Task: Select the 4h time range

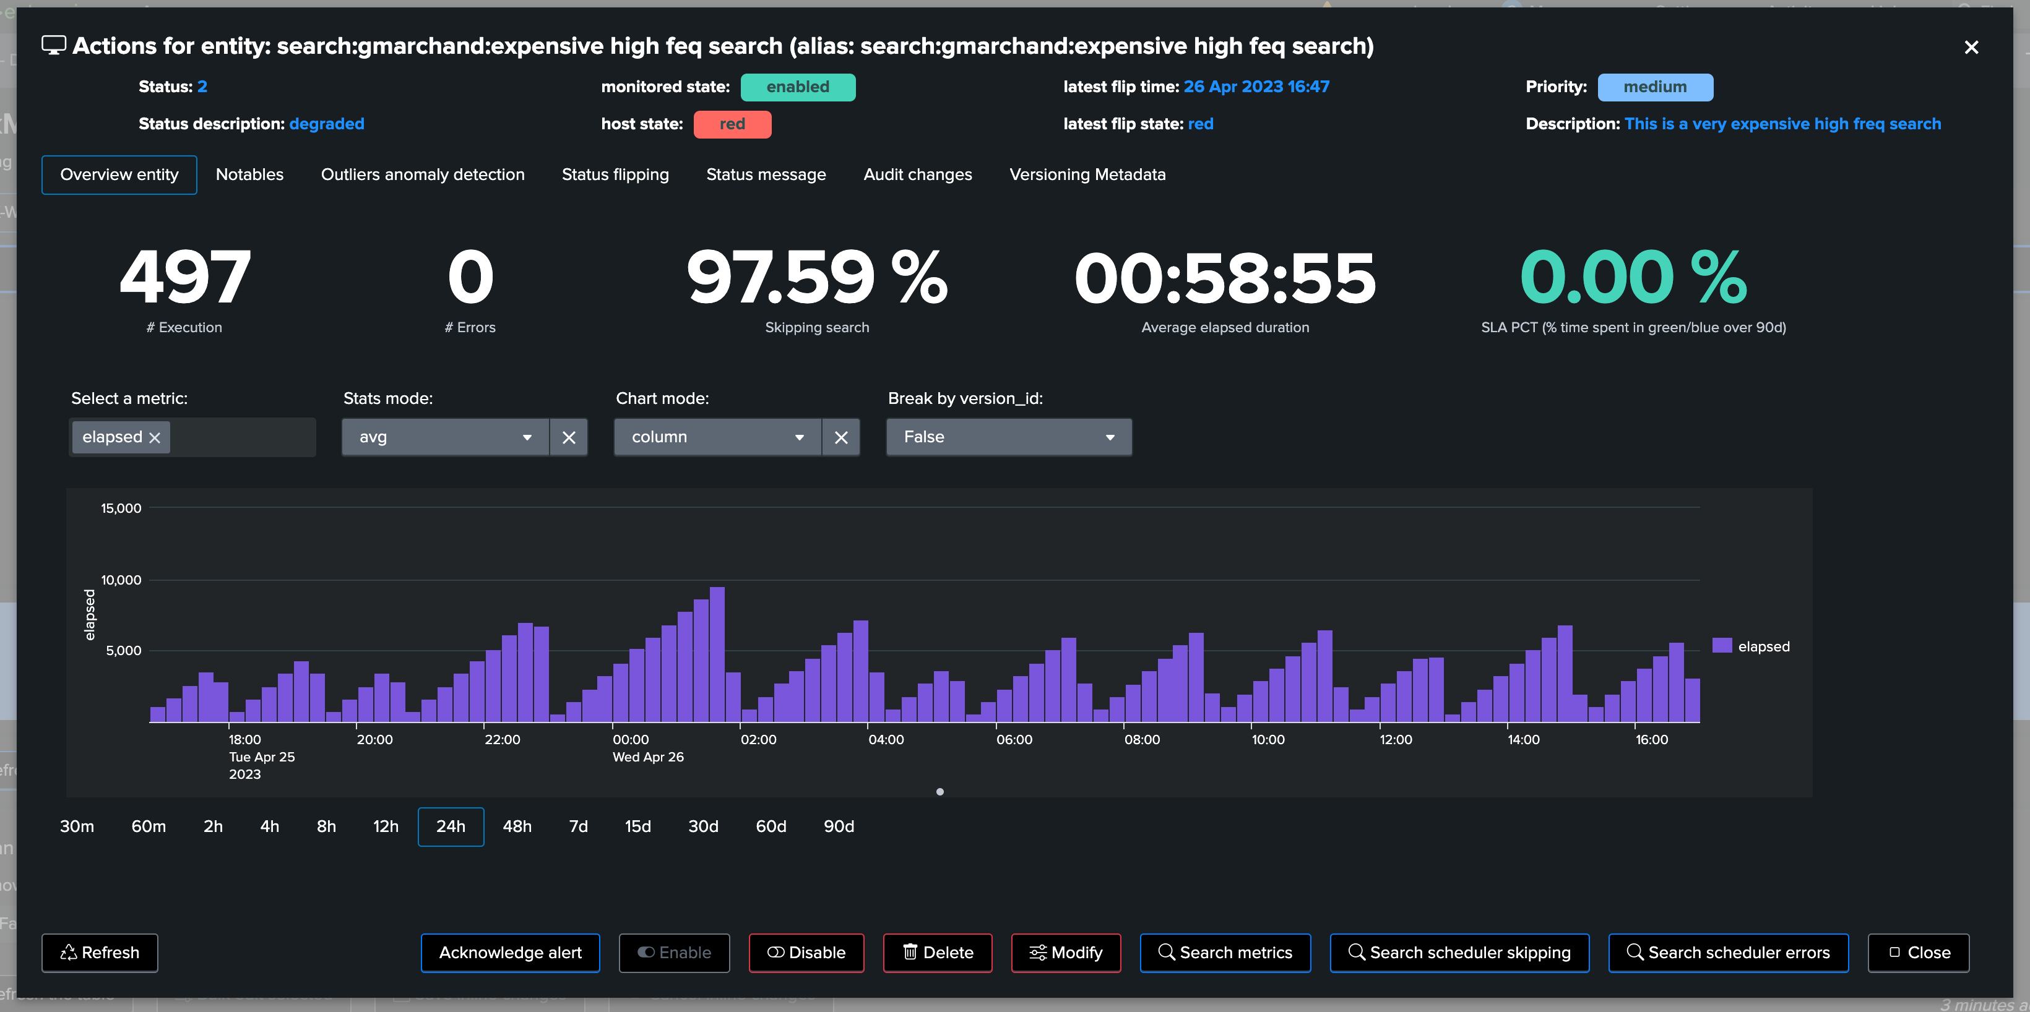Action: pyautogui.click(x=269, y=827)
